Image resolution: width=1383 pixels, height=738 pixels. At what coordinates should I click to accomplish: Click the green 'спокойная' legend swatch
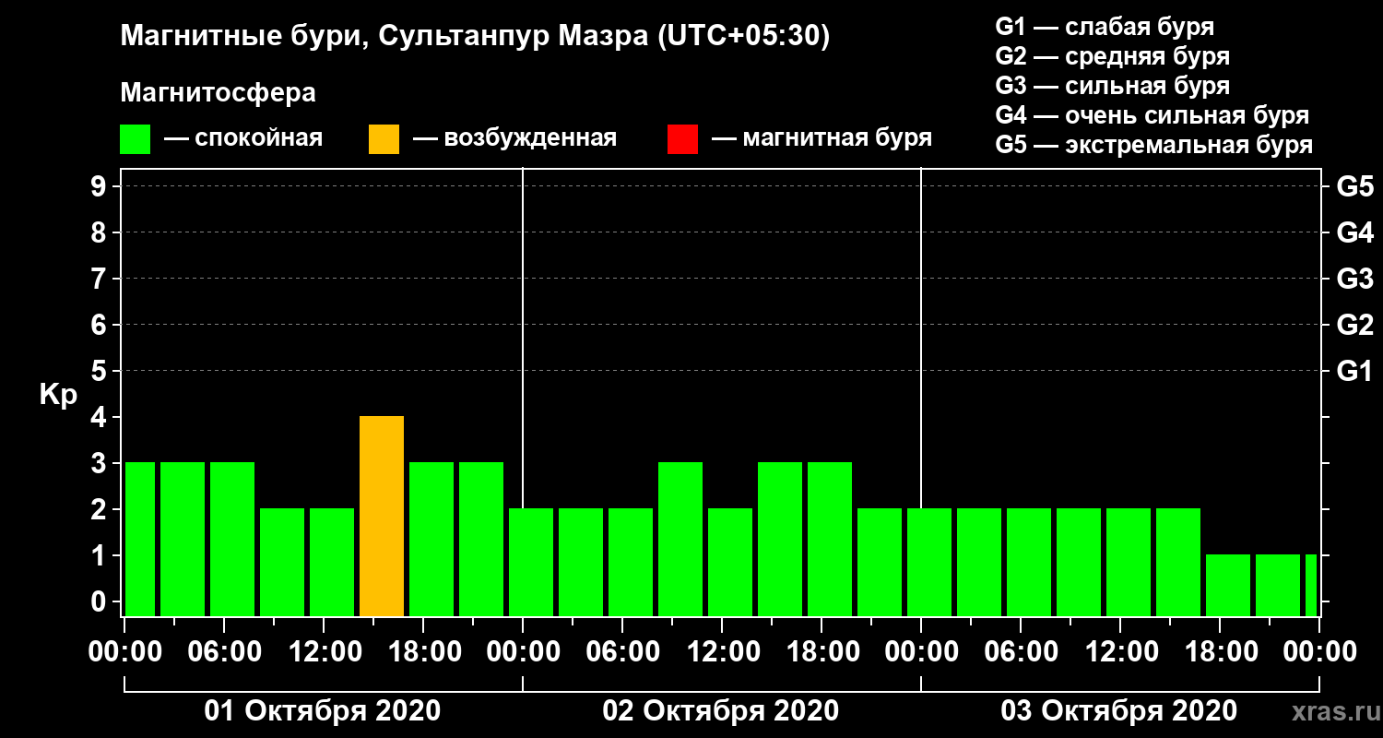(x=135, y=139)
